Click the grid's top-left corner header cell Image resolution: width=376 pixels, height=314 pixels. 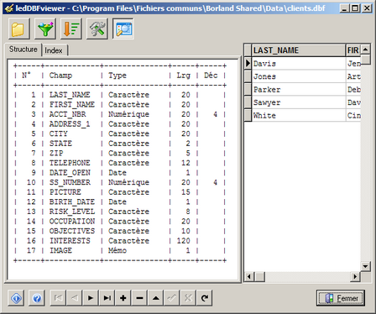click(248, 50)
